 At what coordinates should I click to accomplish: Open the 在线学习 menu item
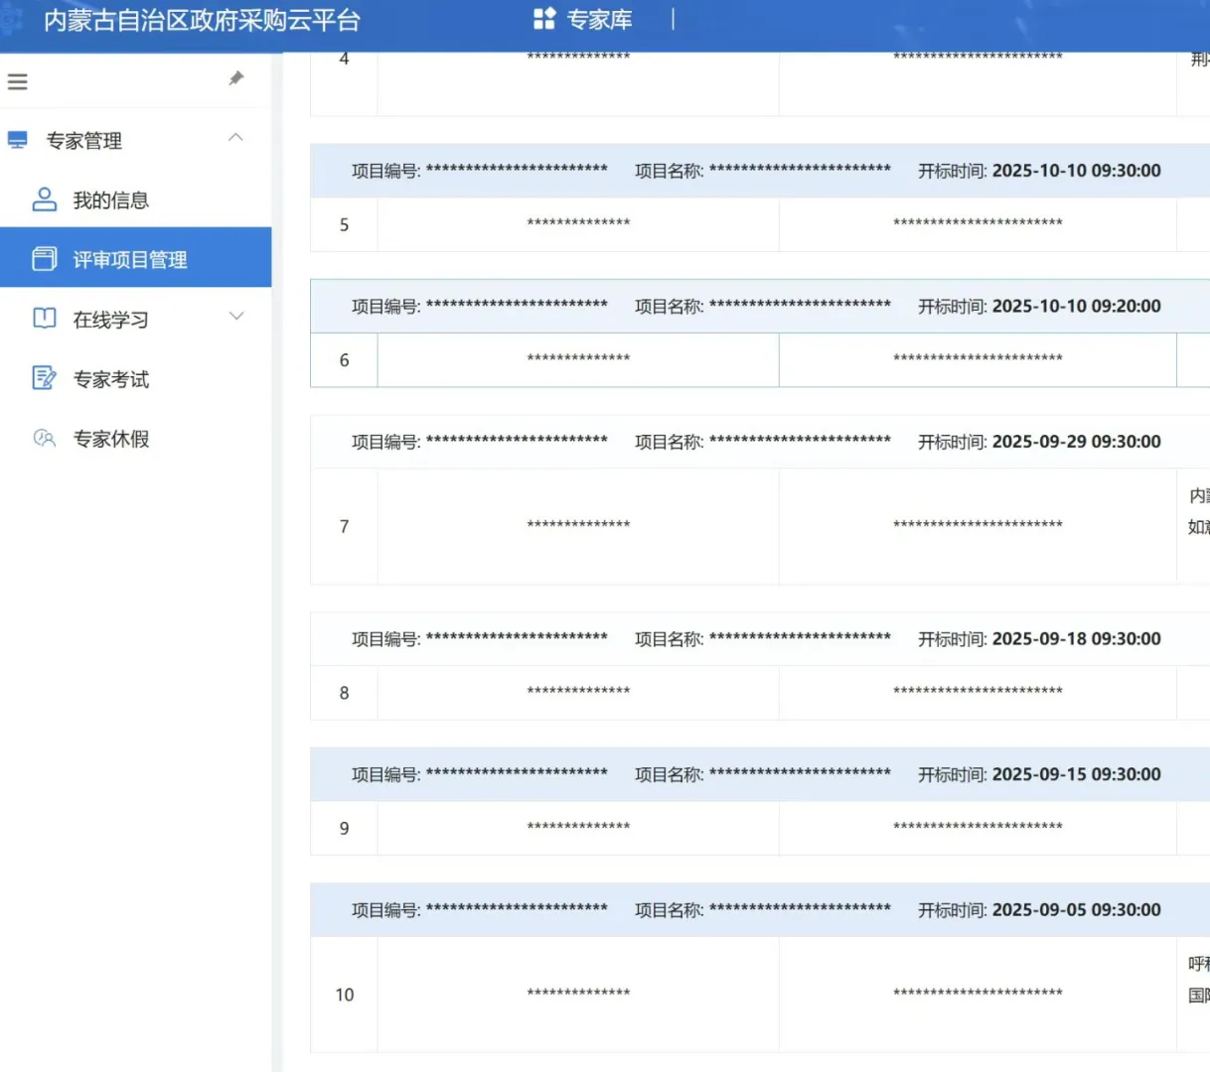coord(111,320)
